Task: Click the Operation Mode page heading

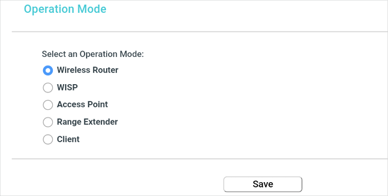Action: coord(65,9)
